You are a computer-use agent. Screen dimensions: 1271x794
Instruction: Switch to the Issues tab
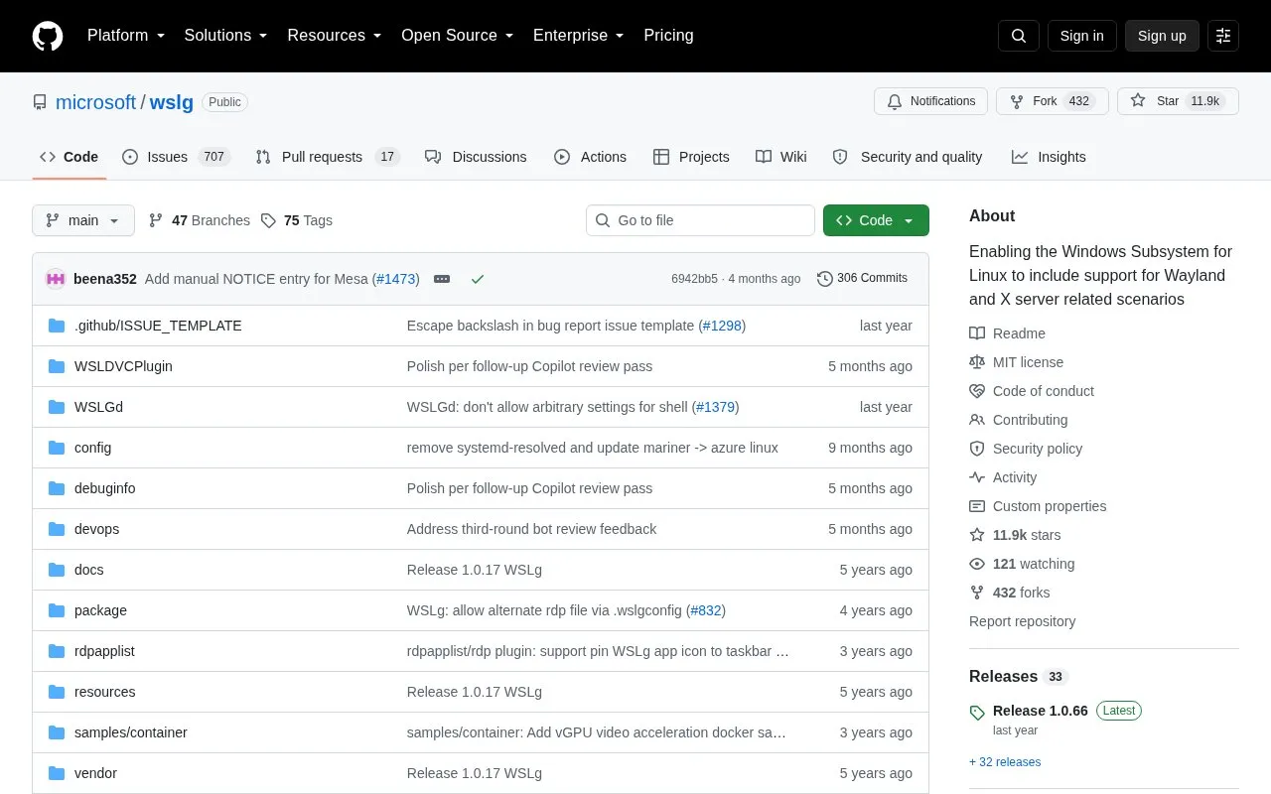click(x=176, y=157)
